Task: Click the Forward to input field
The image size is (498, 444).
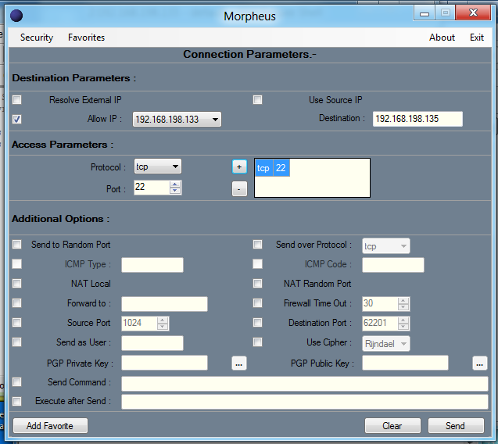Action: pos(164,304)
